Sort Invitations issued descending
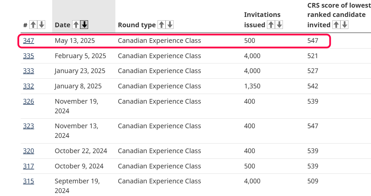Screen dimensions: 371x196 pos(279,25)
